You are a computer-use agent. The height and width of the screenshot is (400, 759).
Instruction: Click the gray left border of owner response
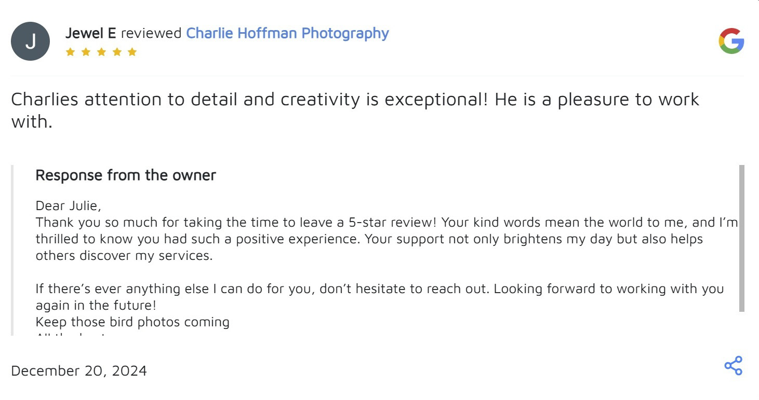[x=13, y=249]
